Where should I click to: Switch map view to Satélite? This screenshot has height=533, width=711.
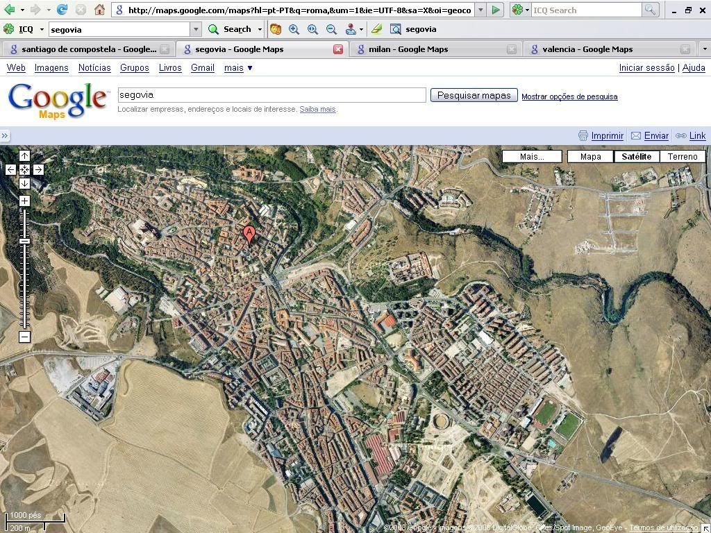[636, 157]
